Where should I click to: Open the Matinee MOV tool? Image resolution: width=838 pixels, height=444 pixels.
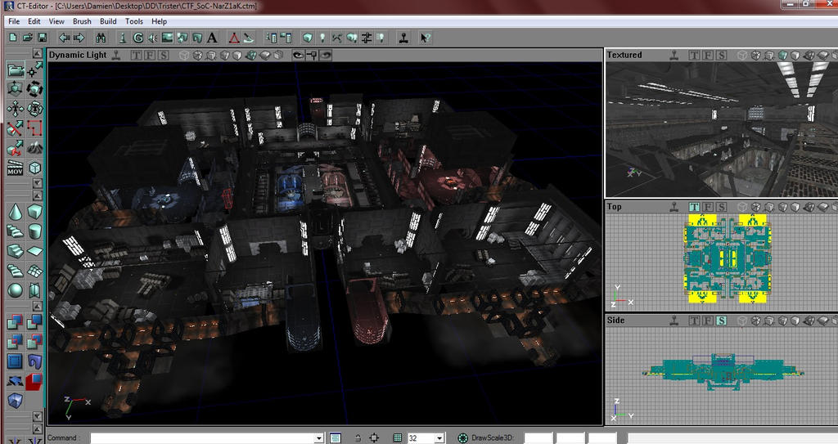click(16, 168)
